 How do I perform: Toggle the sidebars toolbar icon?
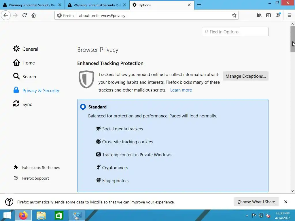click(268, 15)
